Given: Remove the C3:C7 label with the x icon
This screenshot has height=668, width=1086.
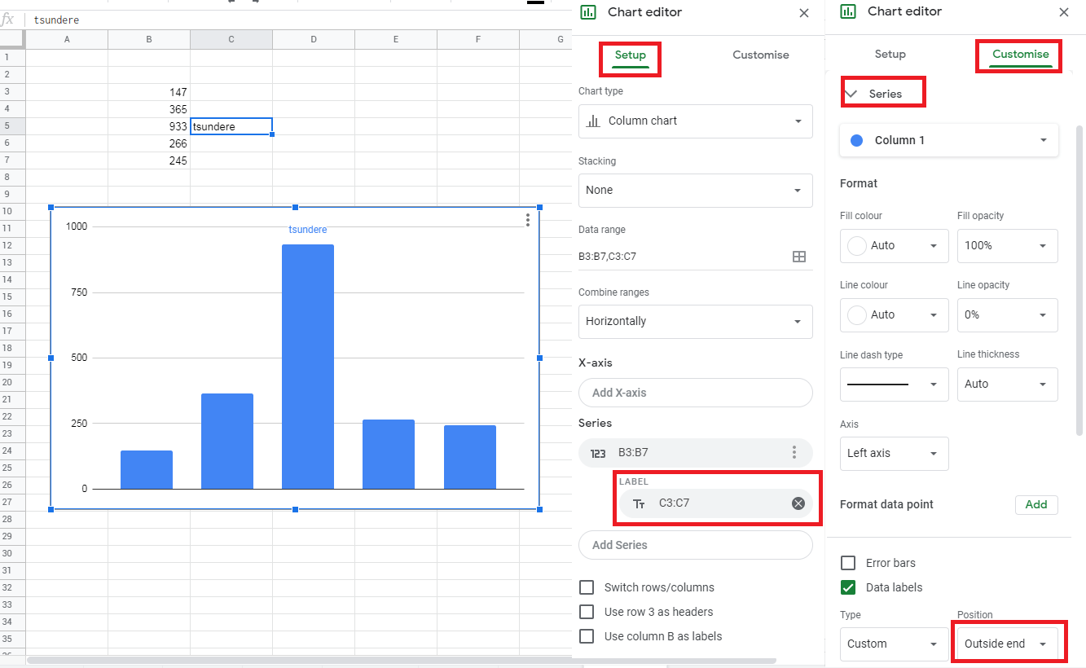Looking at the screenshot, I should click(798, 503).
